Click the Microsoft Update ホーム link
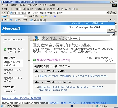Viewport: 118px width, 108px height. coord(14,41)
